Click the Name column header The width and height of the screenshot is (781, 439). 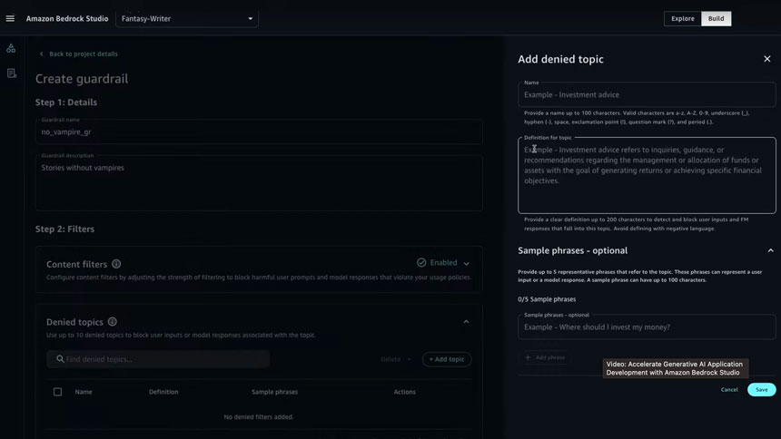(84, 392)
